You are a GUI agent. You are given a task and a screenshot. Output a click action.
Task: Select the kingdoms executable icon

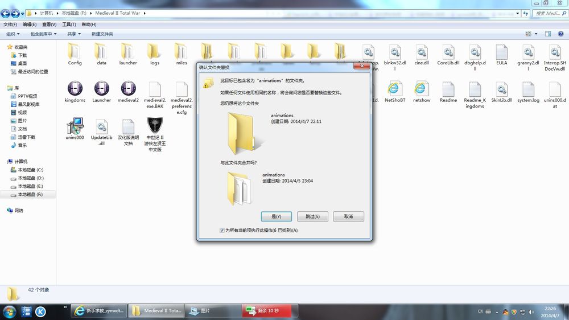(75, 92)
